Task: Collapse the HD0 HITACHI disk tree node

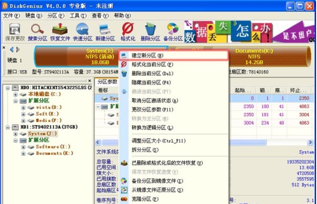Action: (8, 88)
